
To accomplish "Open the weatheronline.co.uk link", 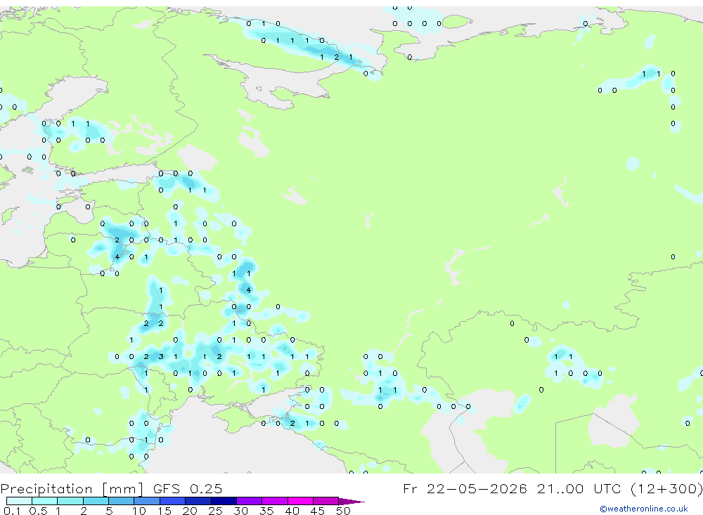I will [x=644, y=509].
